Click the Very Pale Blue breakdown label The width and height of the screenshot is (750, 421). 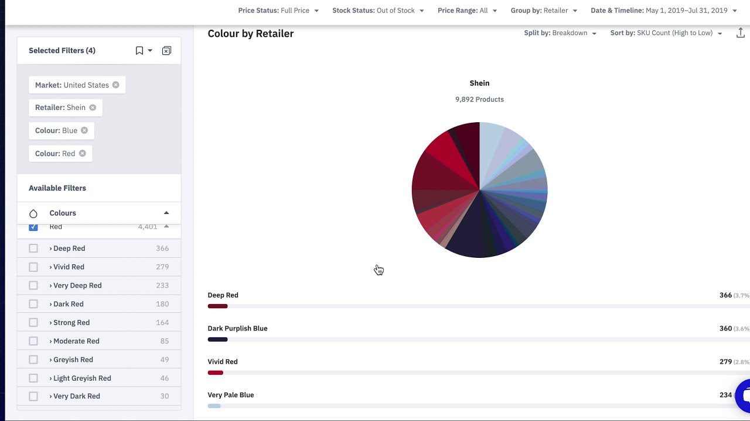point(231,395)
